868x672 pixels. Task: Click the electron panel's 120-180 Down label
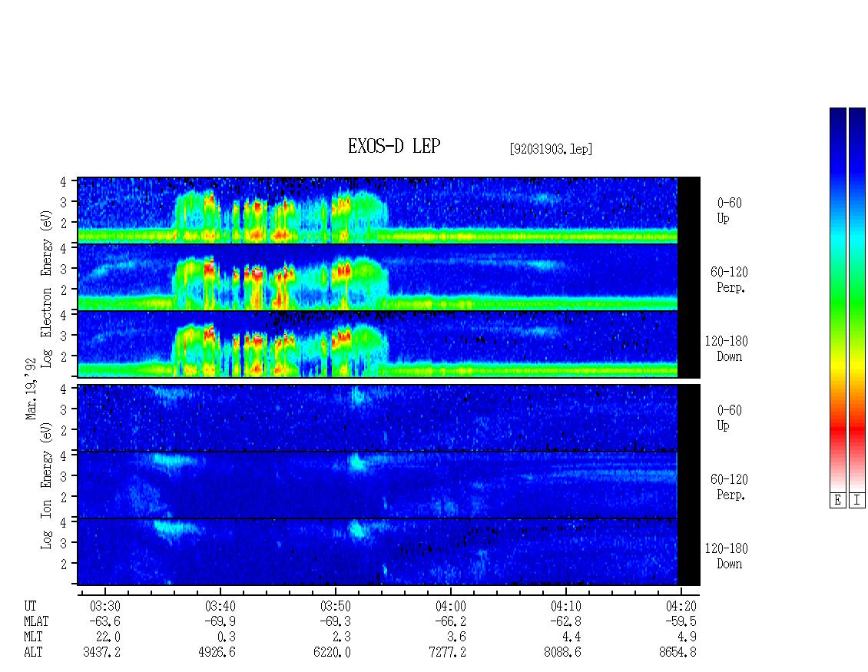[727, 349]
